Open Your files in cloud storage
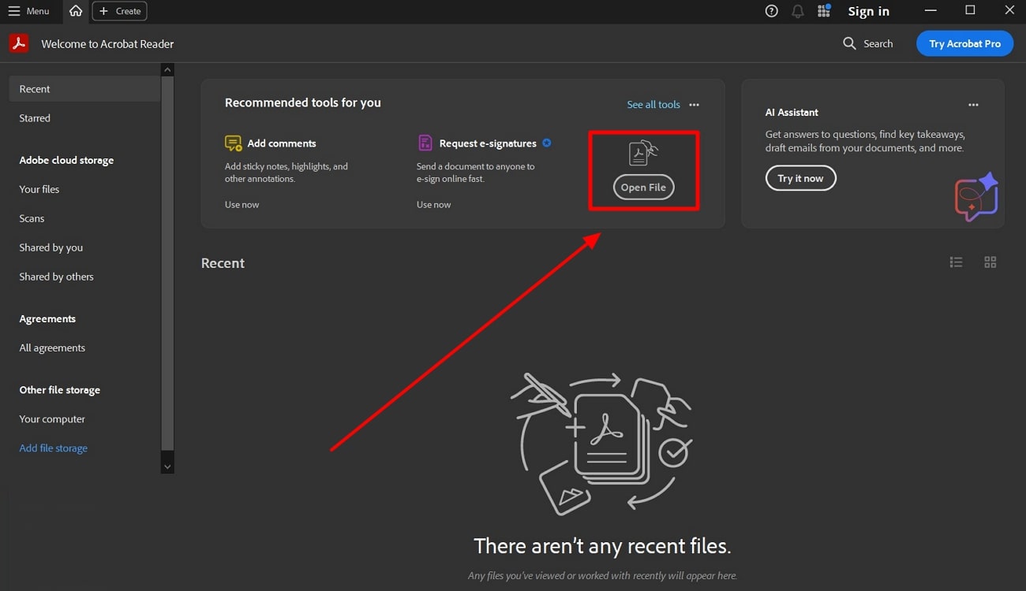The image size is (1026, 591). tap(39, 189)
